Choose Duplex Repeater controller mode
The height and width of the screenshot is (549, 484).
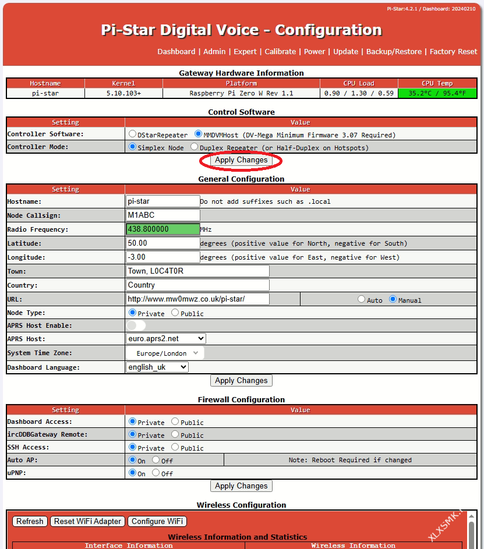pos(195,147)
